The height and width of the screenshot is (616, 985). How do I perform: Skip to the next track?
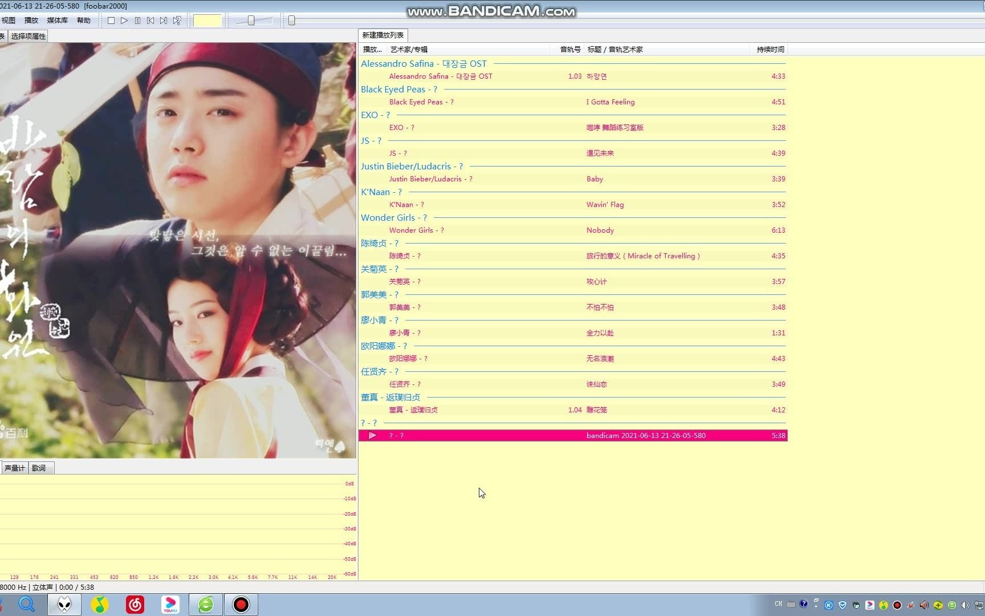[x=164, y=21]
